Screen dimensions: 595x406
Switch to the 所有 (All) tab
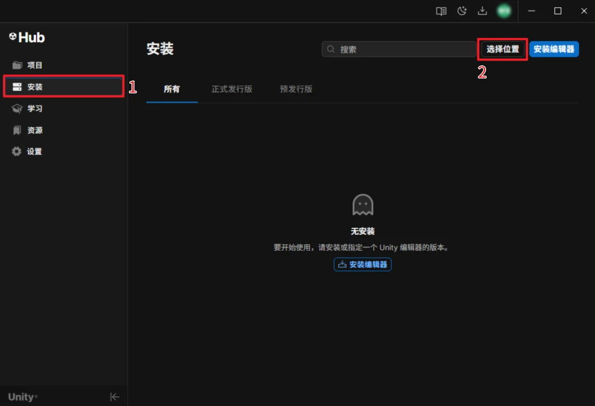click(172, 89)
